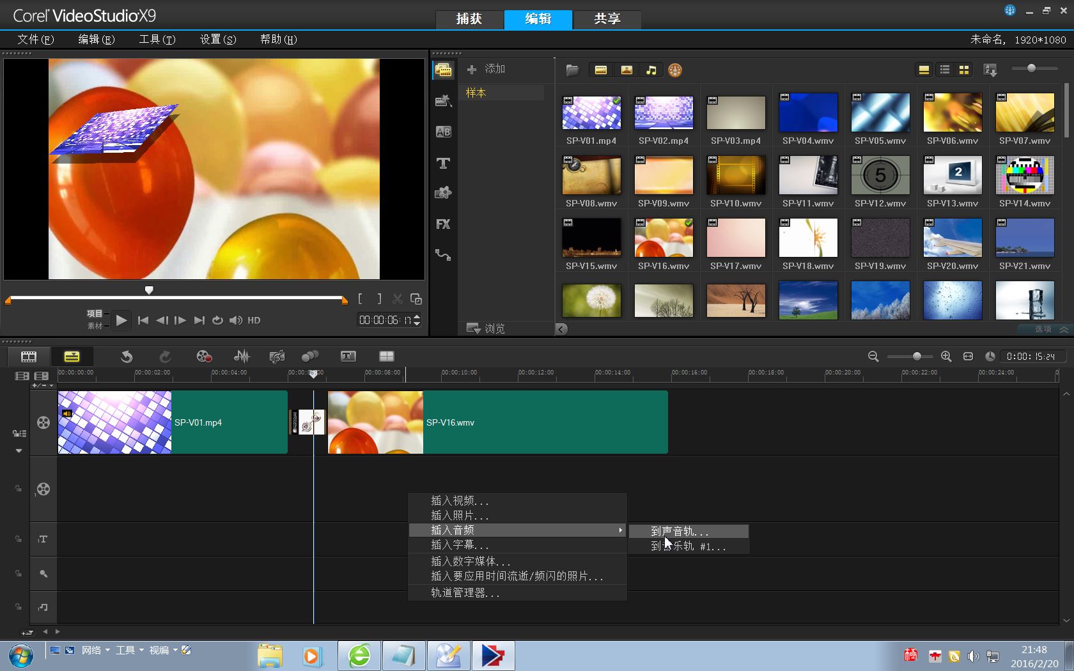Open the FX filter panel icon
Viewport: 1074px width, 671px height.
click(x=443, y=224)
